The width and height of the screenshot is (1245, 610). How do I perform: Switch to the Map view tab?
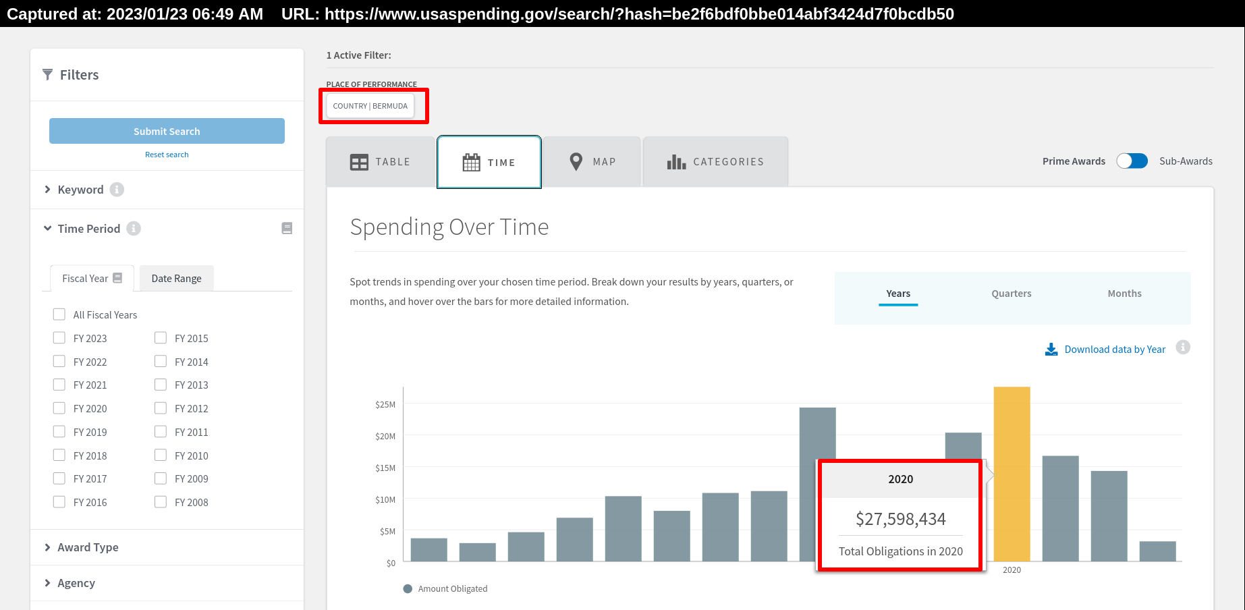(x=592, y=162)
